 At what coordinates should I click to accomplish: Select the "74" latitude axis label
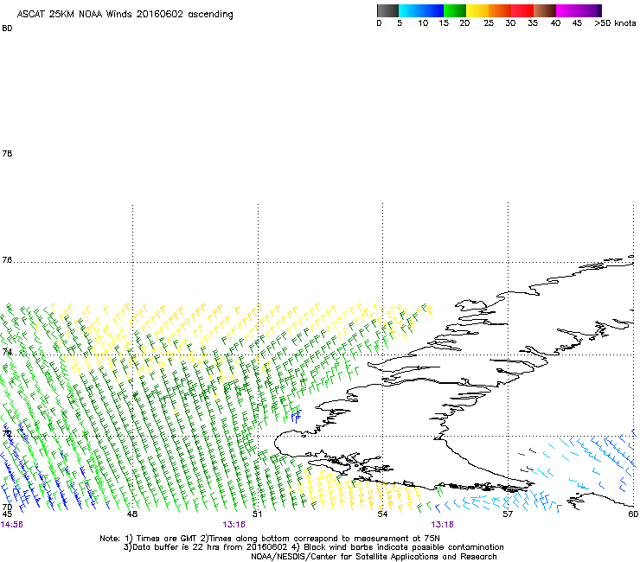click(x=7, y=352)
